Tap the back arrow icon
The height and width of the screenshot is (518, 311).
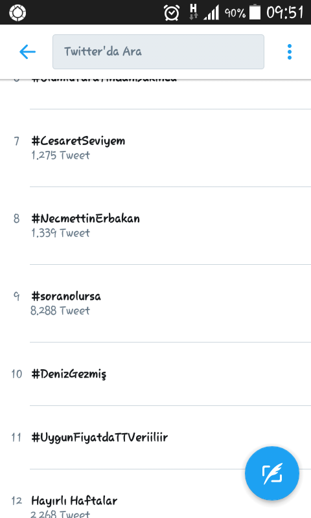(27, 52)
